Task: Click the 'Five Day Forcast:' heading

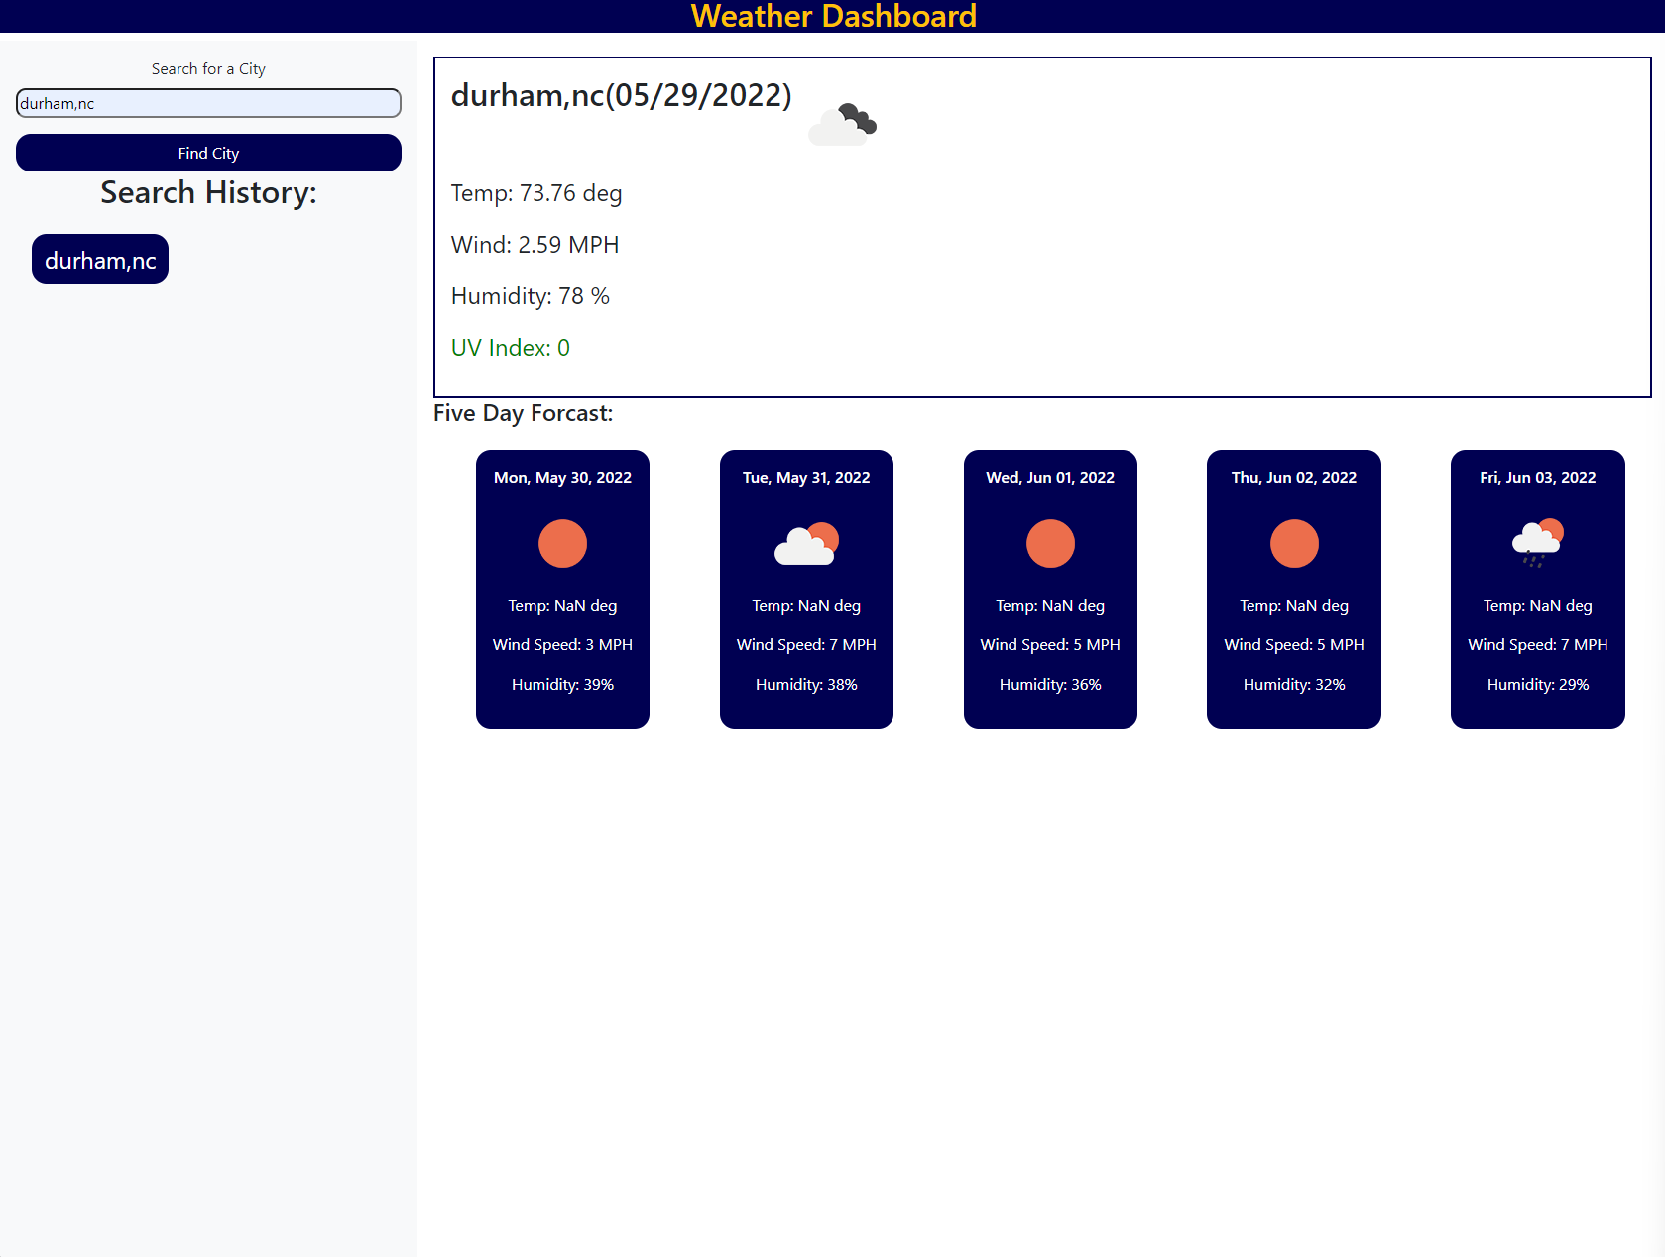Action: [523, 413]
